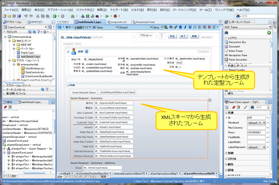This screenshot has width=279, height=185.
Task: Select Empty1.jspx in the project tree
Action: click(27, 53)
